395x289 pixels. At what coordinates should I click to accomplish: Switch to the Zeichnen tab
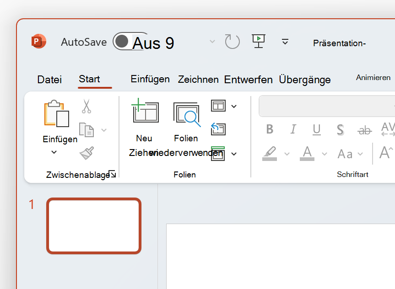coord(198,80)
